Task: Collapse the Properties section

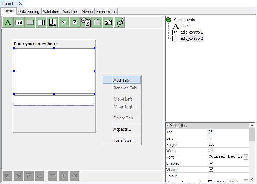Action: point(168,126)
